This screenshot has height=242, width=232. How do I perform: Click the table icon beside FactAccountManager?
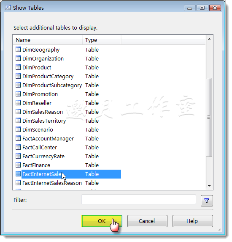pos(18,138)
